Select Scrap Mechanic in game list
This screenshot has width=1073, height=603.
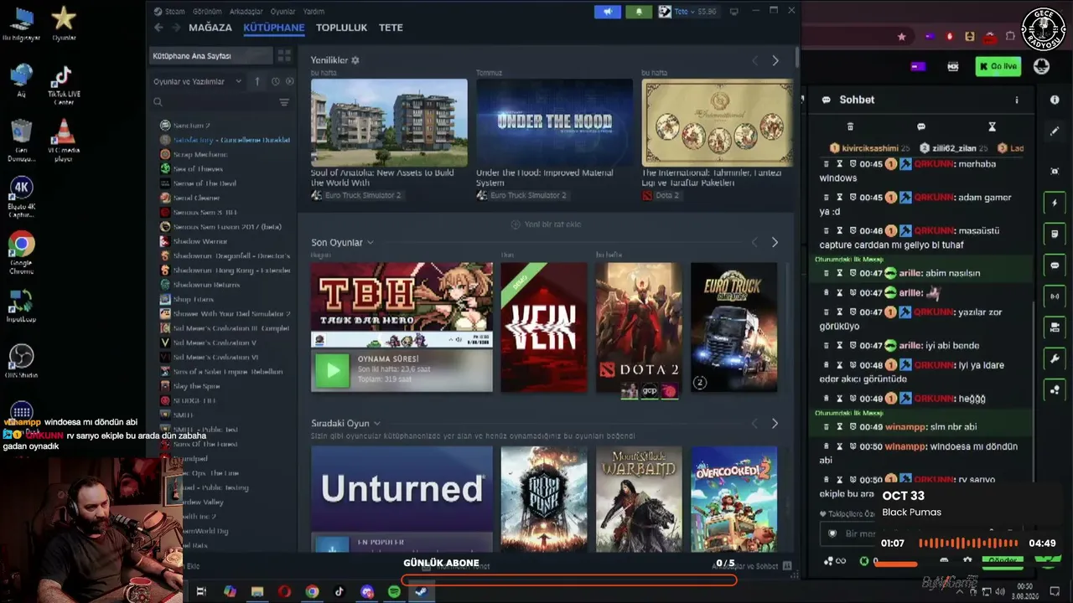pyautogui.click(x=200, y=154)
